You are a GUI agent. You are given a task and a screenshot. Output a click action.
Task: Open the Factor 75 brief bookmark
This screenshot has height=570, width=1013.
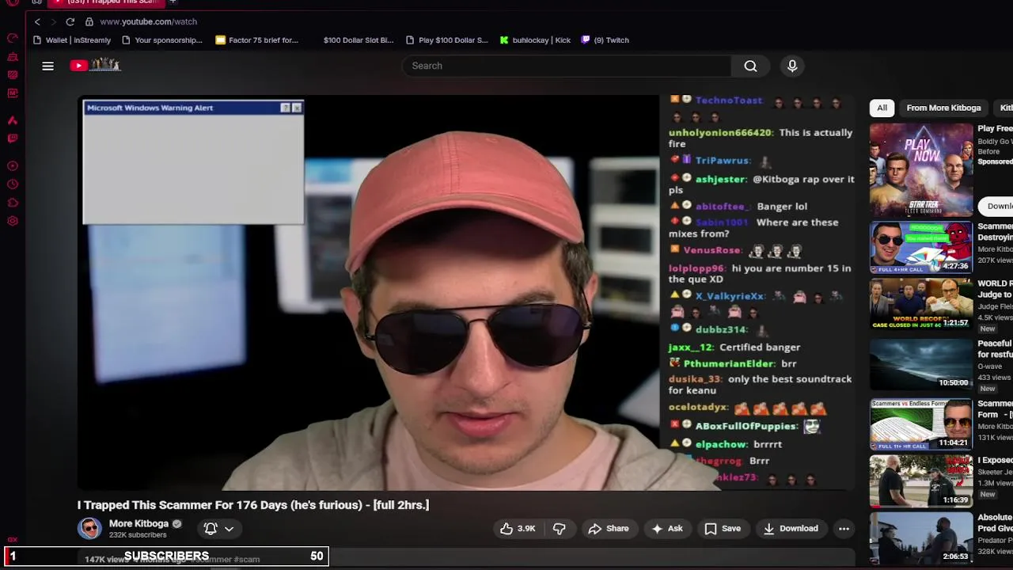click(x=257, y=40)
